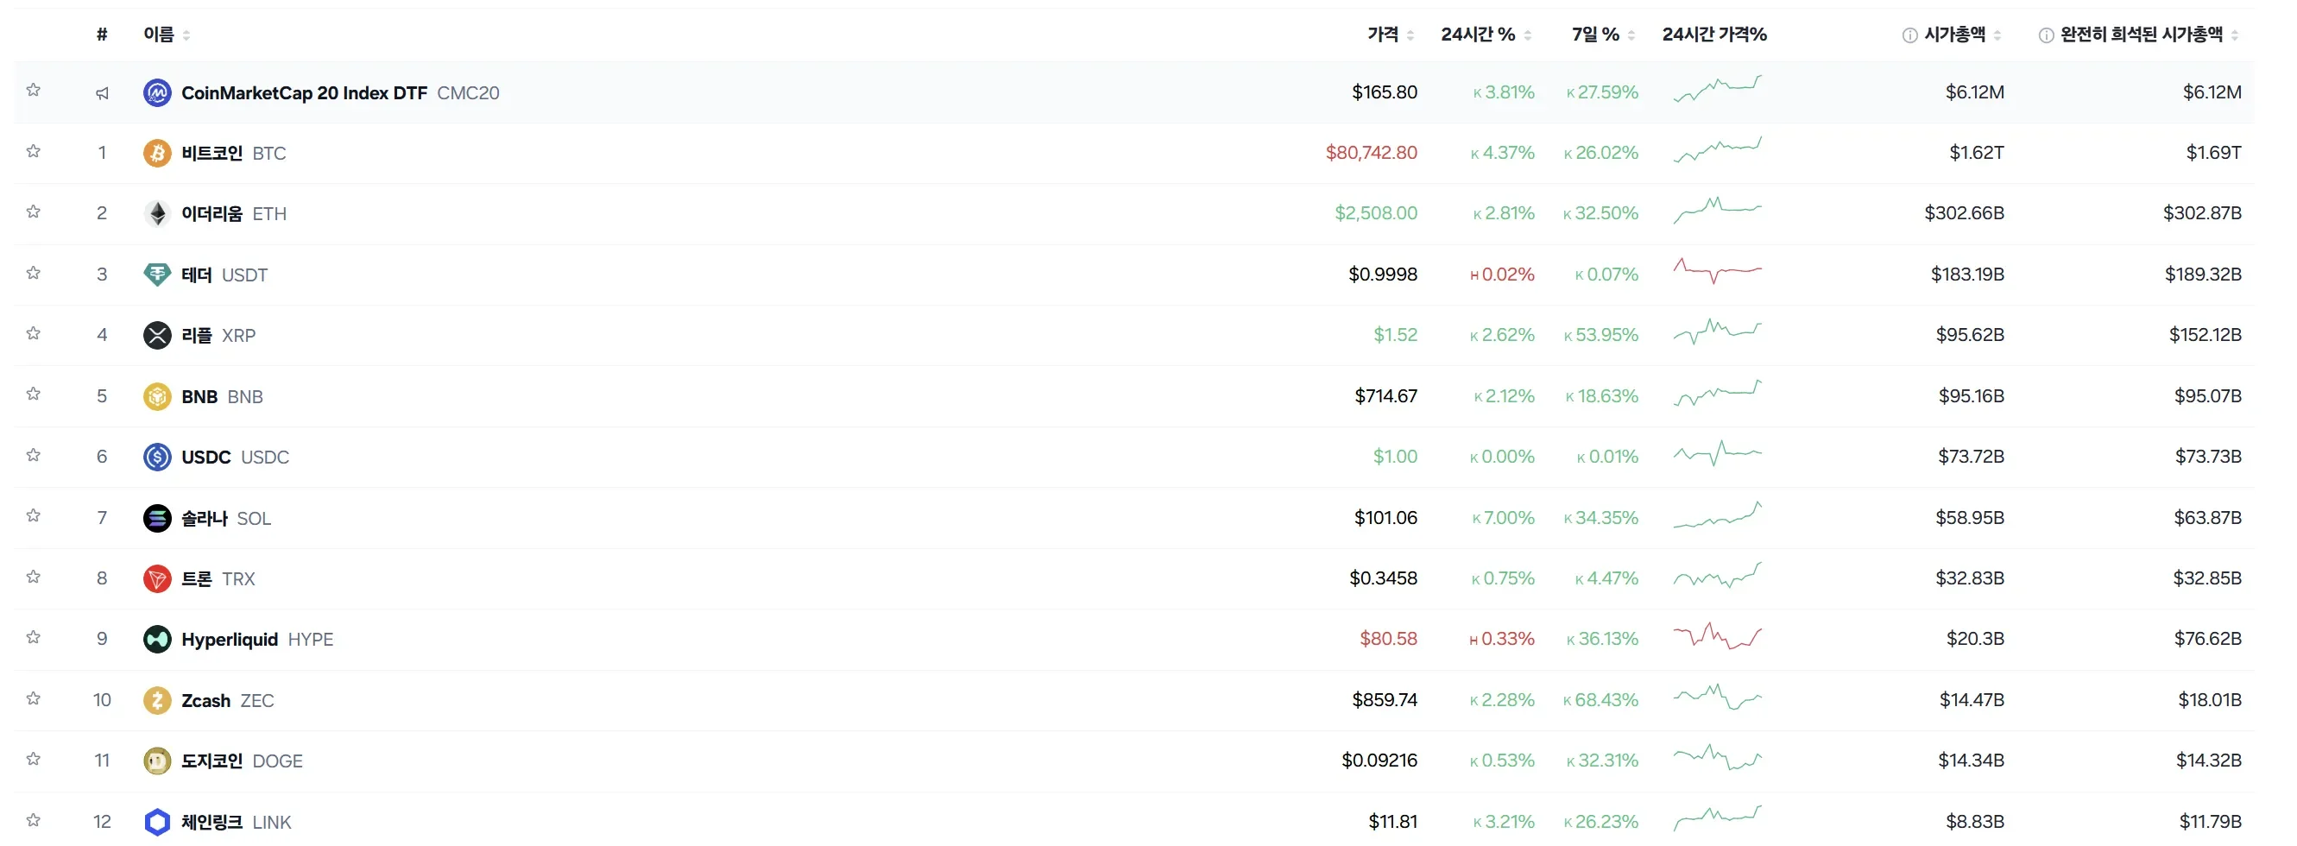
Task: Click the Dogecoin logo icon
Action: pyautogui.click(x=157, y=761)
